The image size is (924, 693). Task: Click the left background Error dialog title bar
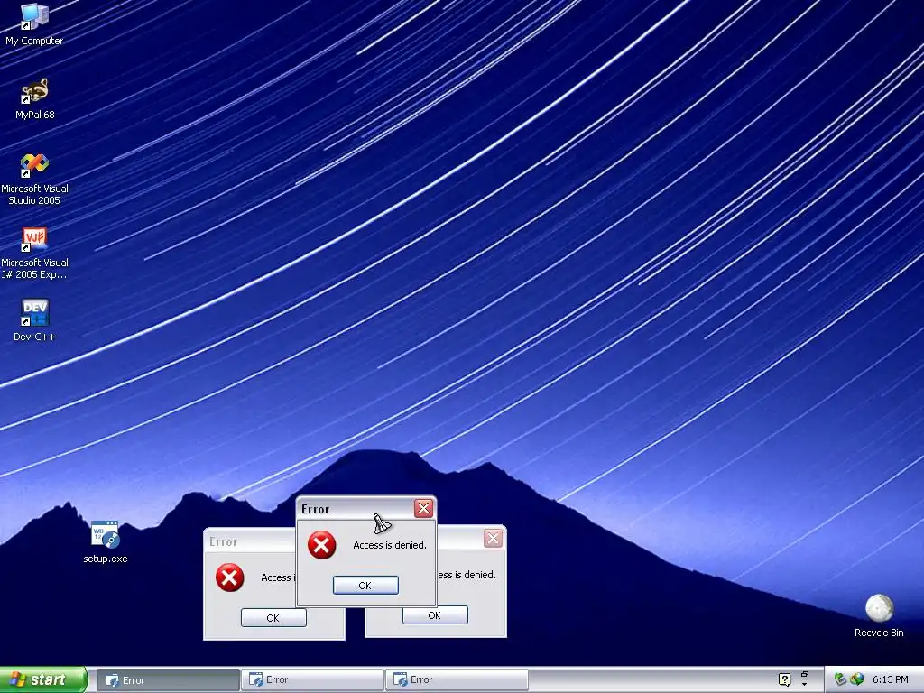[250, 541]
